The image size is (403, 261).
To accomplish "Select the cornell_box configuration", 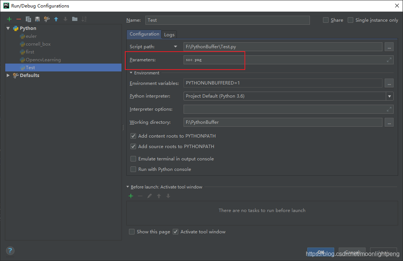I will [x=63, y=44].
